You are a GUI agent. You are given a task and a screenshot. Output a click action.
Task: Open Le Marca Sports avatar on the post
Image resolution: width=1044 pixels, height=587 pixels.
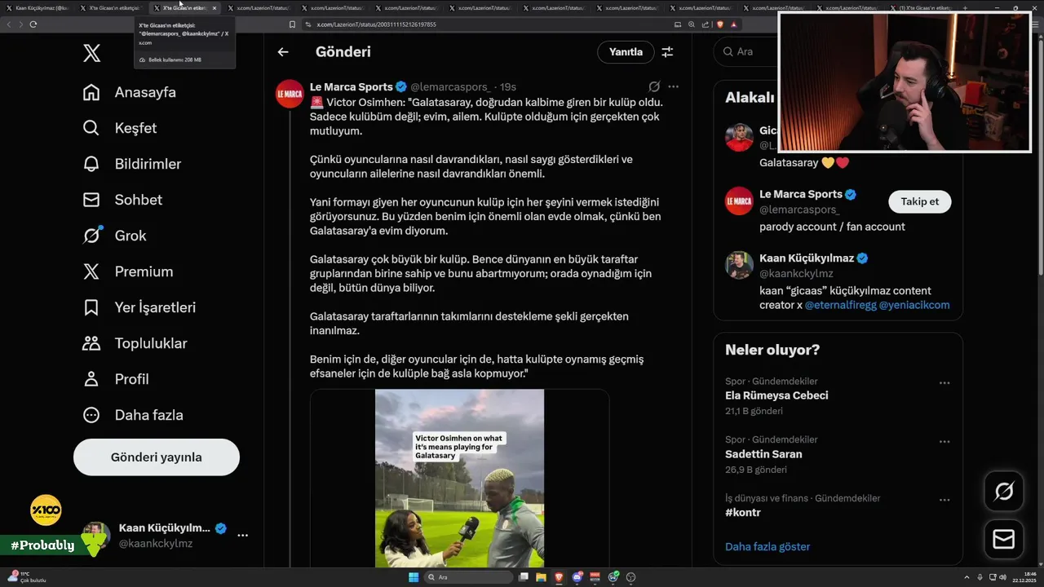pyautogui.click(x=290, y=94)
